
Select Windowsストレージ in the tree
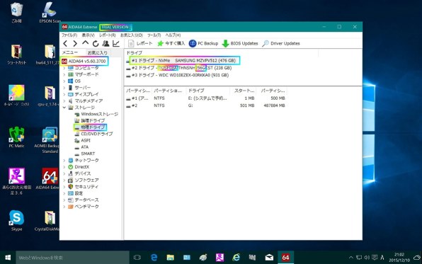click(96, 114)
